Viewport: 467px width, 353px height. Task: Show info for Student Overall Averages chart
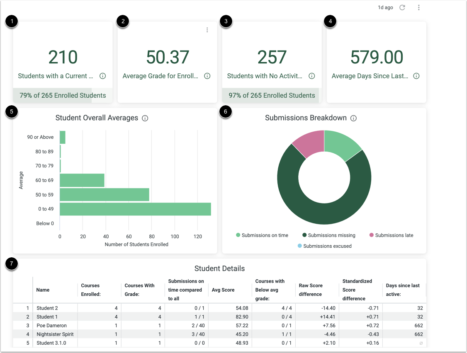coord(145,118)
